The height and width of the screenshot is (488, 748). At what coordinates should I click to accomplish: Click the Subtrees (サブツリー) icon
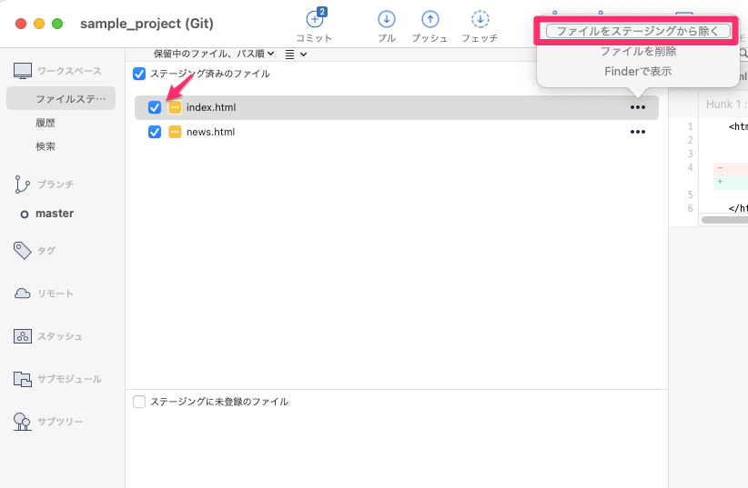point(23,422)
